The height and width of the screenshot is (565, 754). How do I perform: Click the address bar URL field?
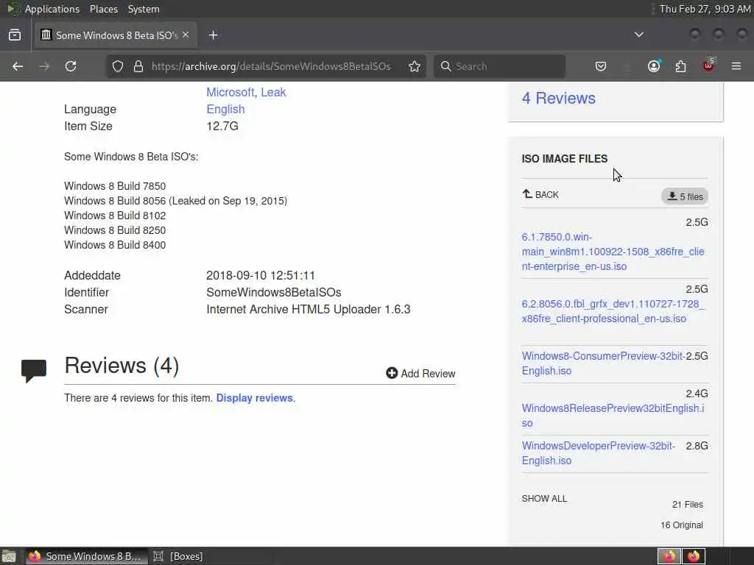click(x=271, y=66)
